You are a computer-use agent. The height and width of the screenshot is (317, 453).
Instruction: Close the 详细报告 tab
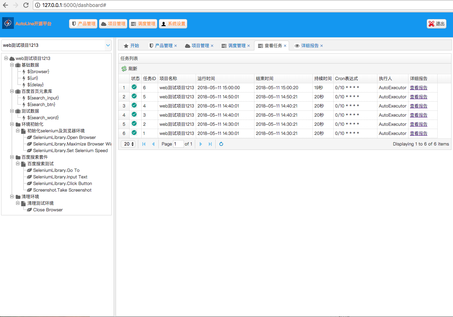point(322,46)
